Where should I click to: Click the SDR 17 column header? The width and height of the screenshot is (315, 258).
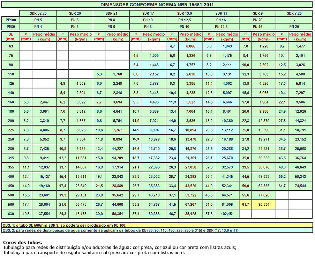click(x=148, y=14)
